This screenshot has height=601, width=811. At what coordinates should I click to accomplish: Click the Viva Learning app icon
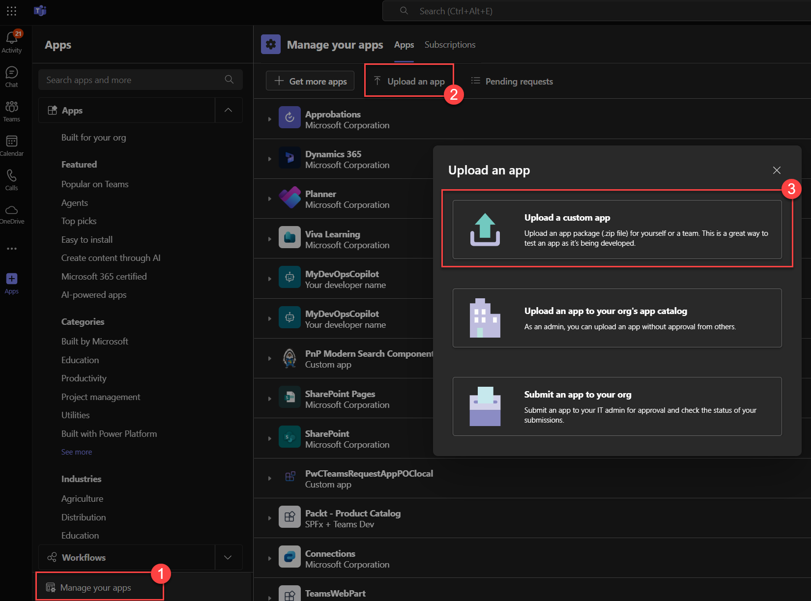coord(290,237)
